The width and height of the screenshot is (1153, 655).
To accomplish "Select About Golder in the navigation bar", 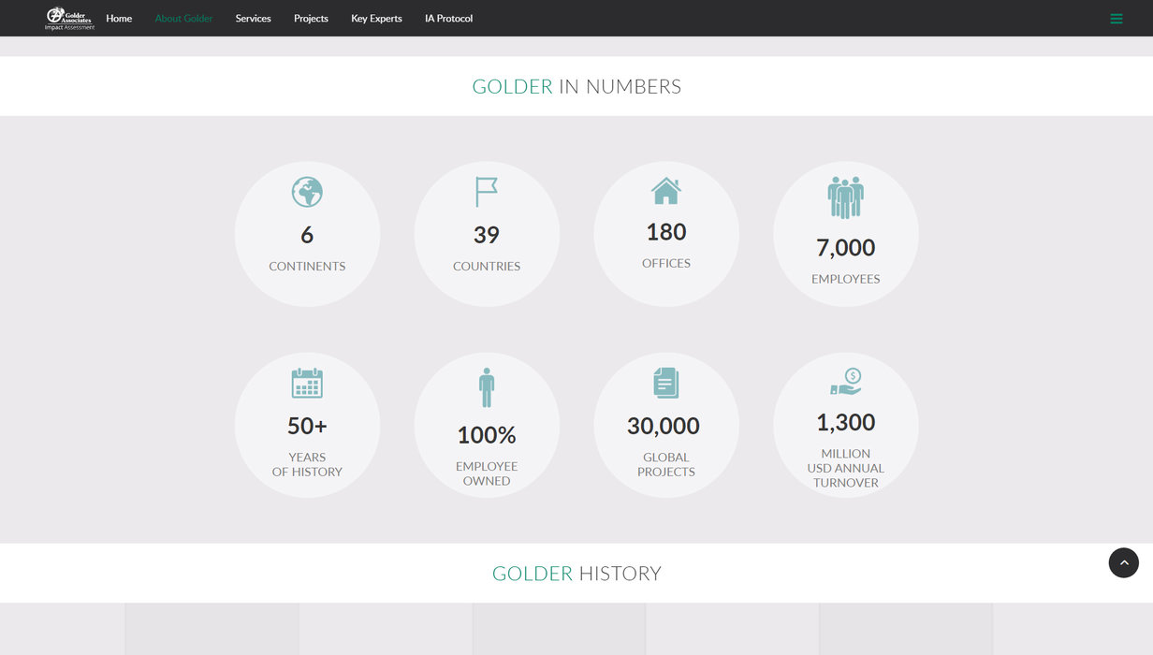I will [183, 19].
